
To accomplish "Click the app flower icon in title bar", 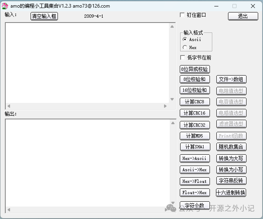I will pos(5,6).
